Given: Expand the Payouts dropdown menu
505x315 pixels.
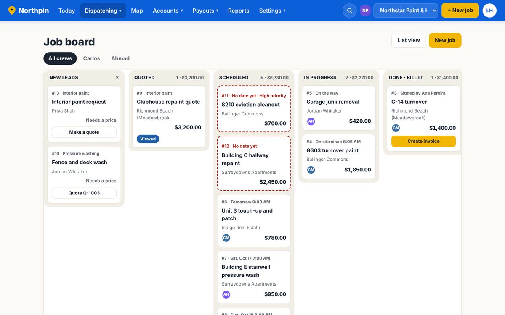Looking at the screenshot, I should pos(205,10).
